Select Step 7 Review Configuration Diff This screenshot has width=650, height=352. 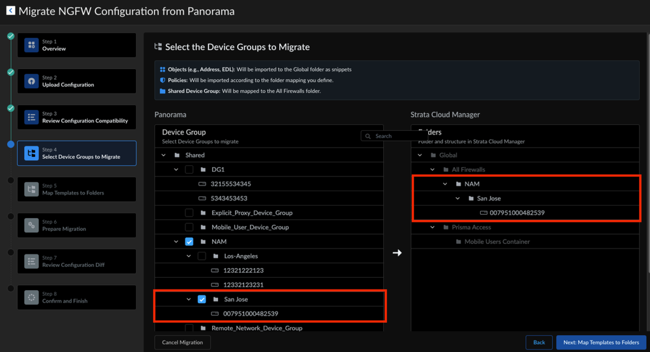click(x=77, y=262)
